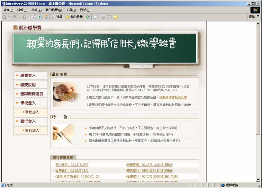This screenshot has height=188, width=262.
Task: Click the Stop loading icon in toolbar
Action: point(34,17)
